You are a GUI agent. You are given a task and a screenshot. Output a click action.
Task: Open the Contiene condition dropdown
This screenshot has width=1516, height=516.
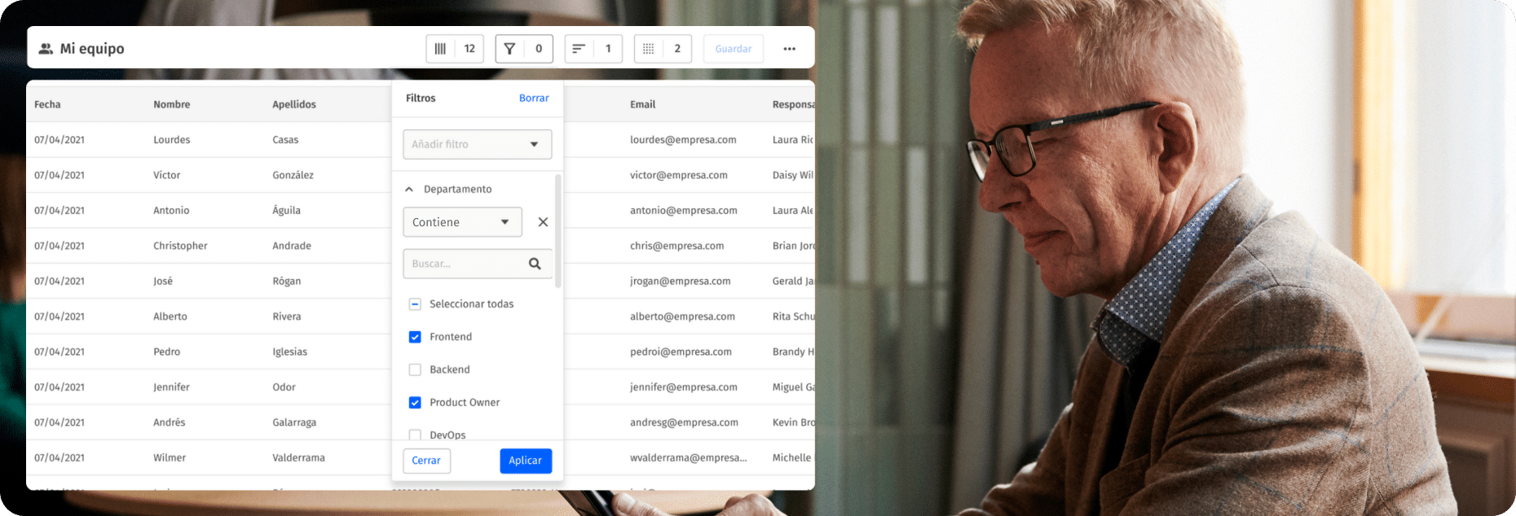click(462, 222)
